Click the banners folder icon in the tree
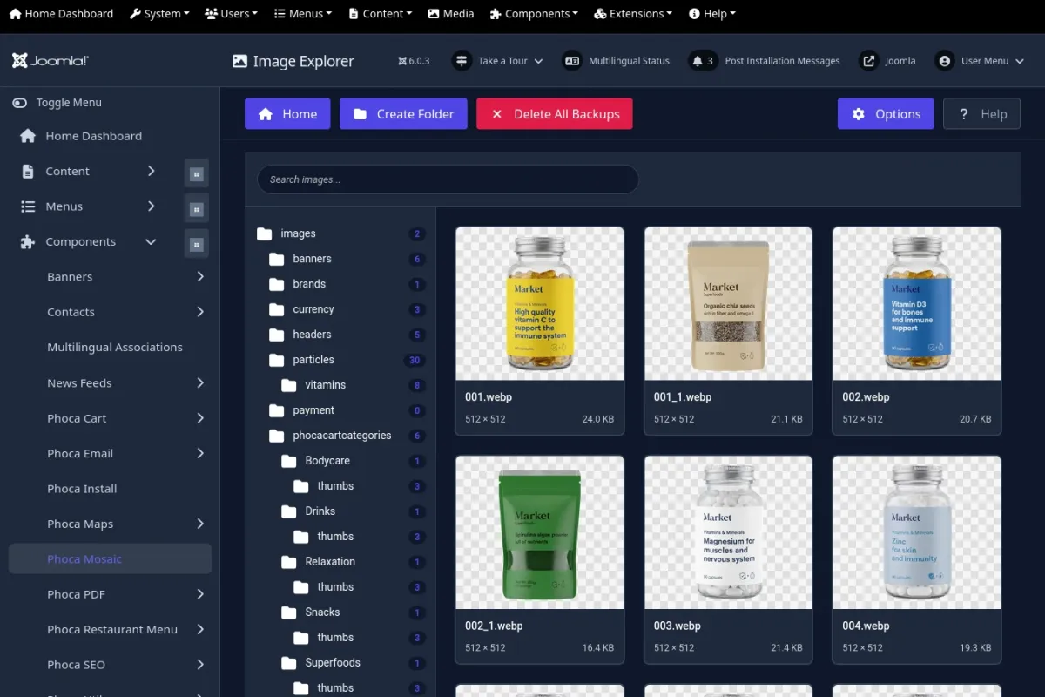The image size is (1045, 697). 277,259
